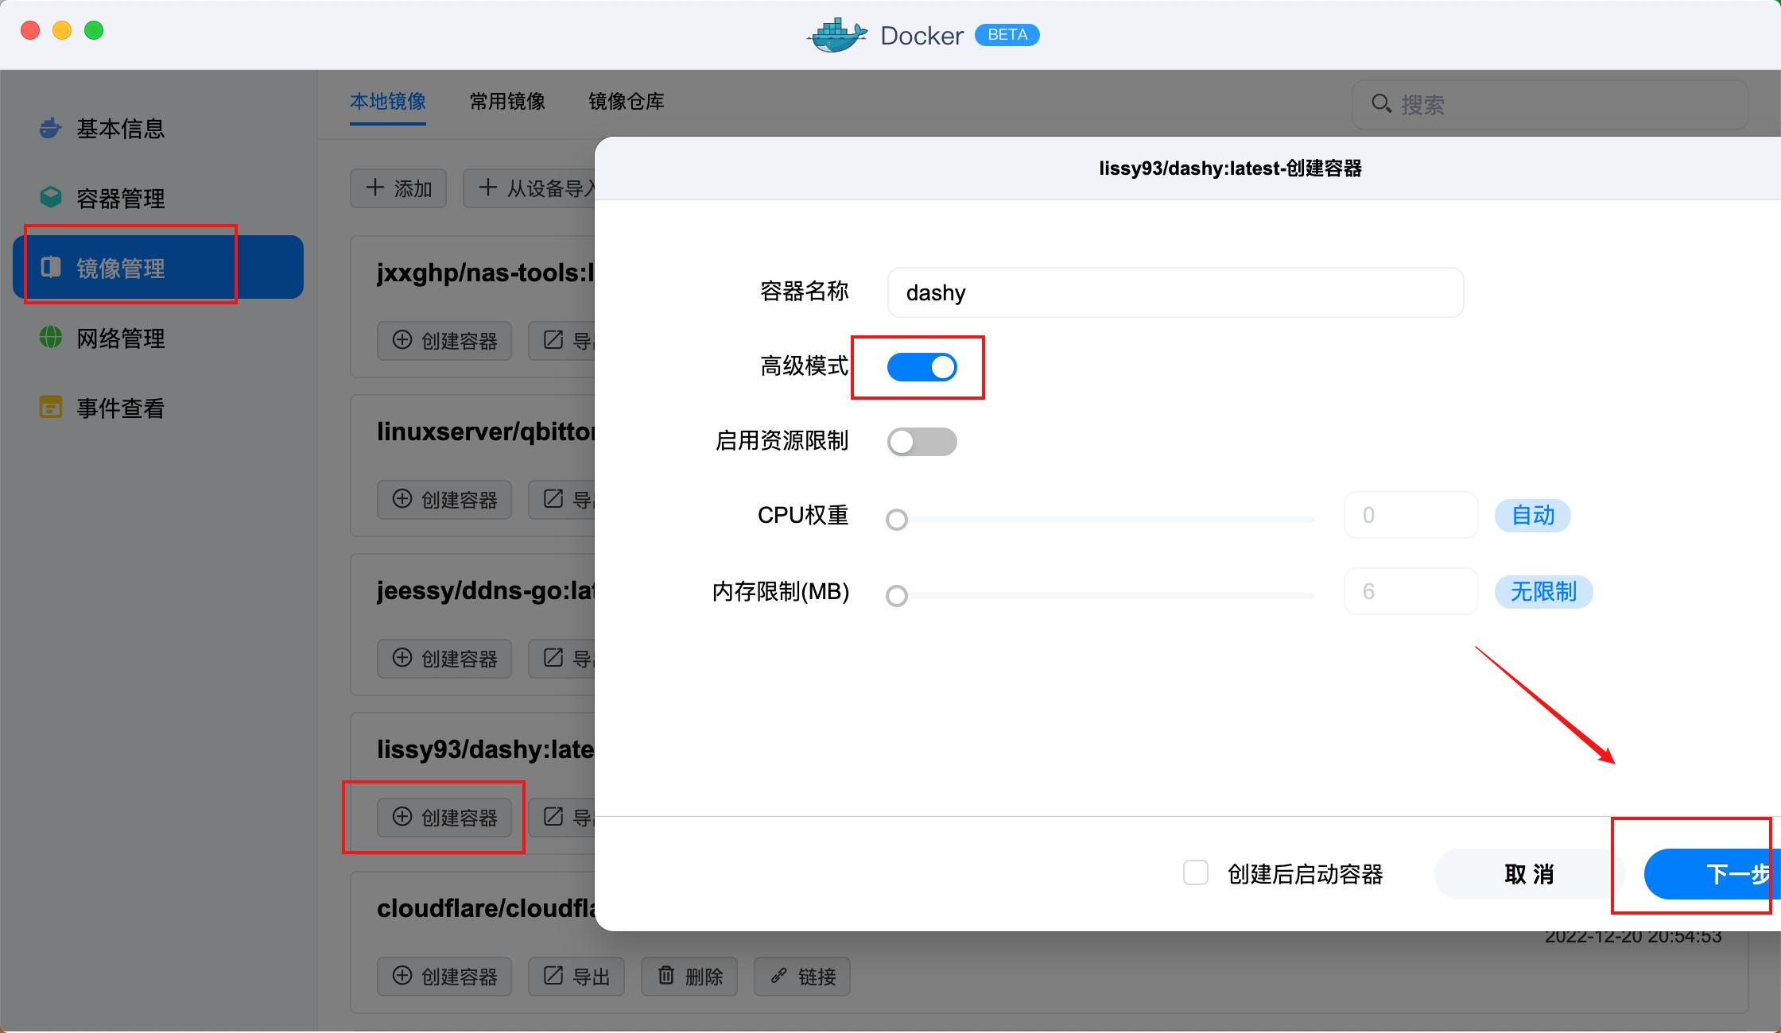Image resolution: width=1781 pixels, height=1033 pixels.
Task: Open 基本信息 via its whale icon in sidebar
Action: coord(49,128)
